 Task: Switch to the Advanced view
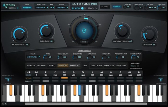tap(27, 8)
